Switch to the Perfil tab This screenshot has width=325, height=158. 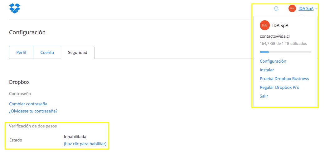(x=21, y=52)
